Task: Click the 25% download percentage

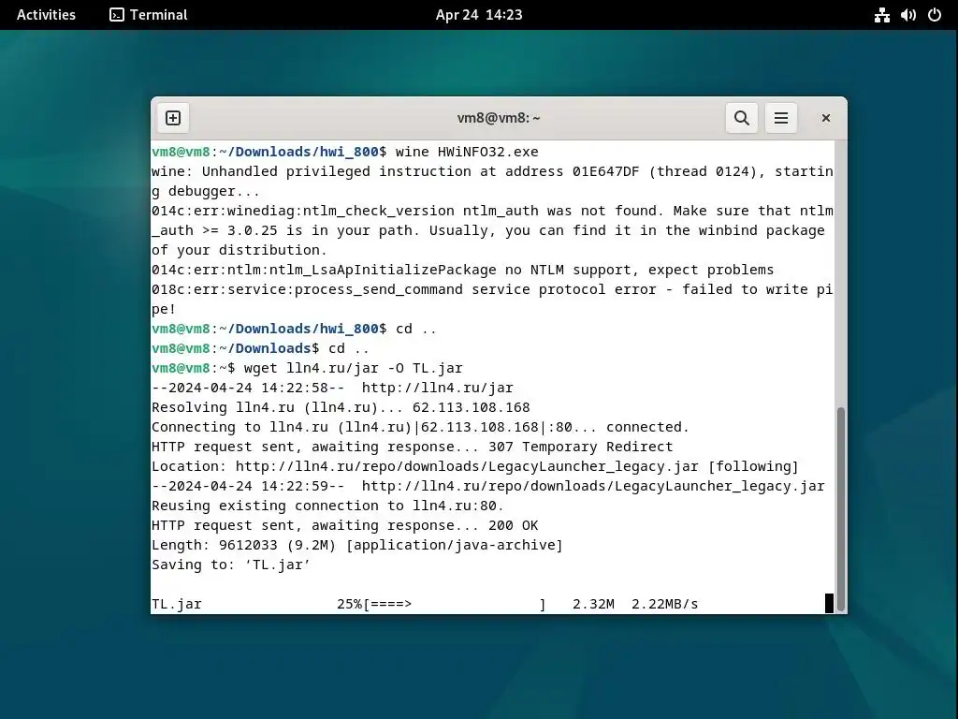Action: point(350,604)
